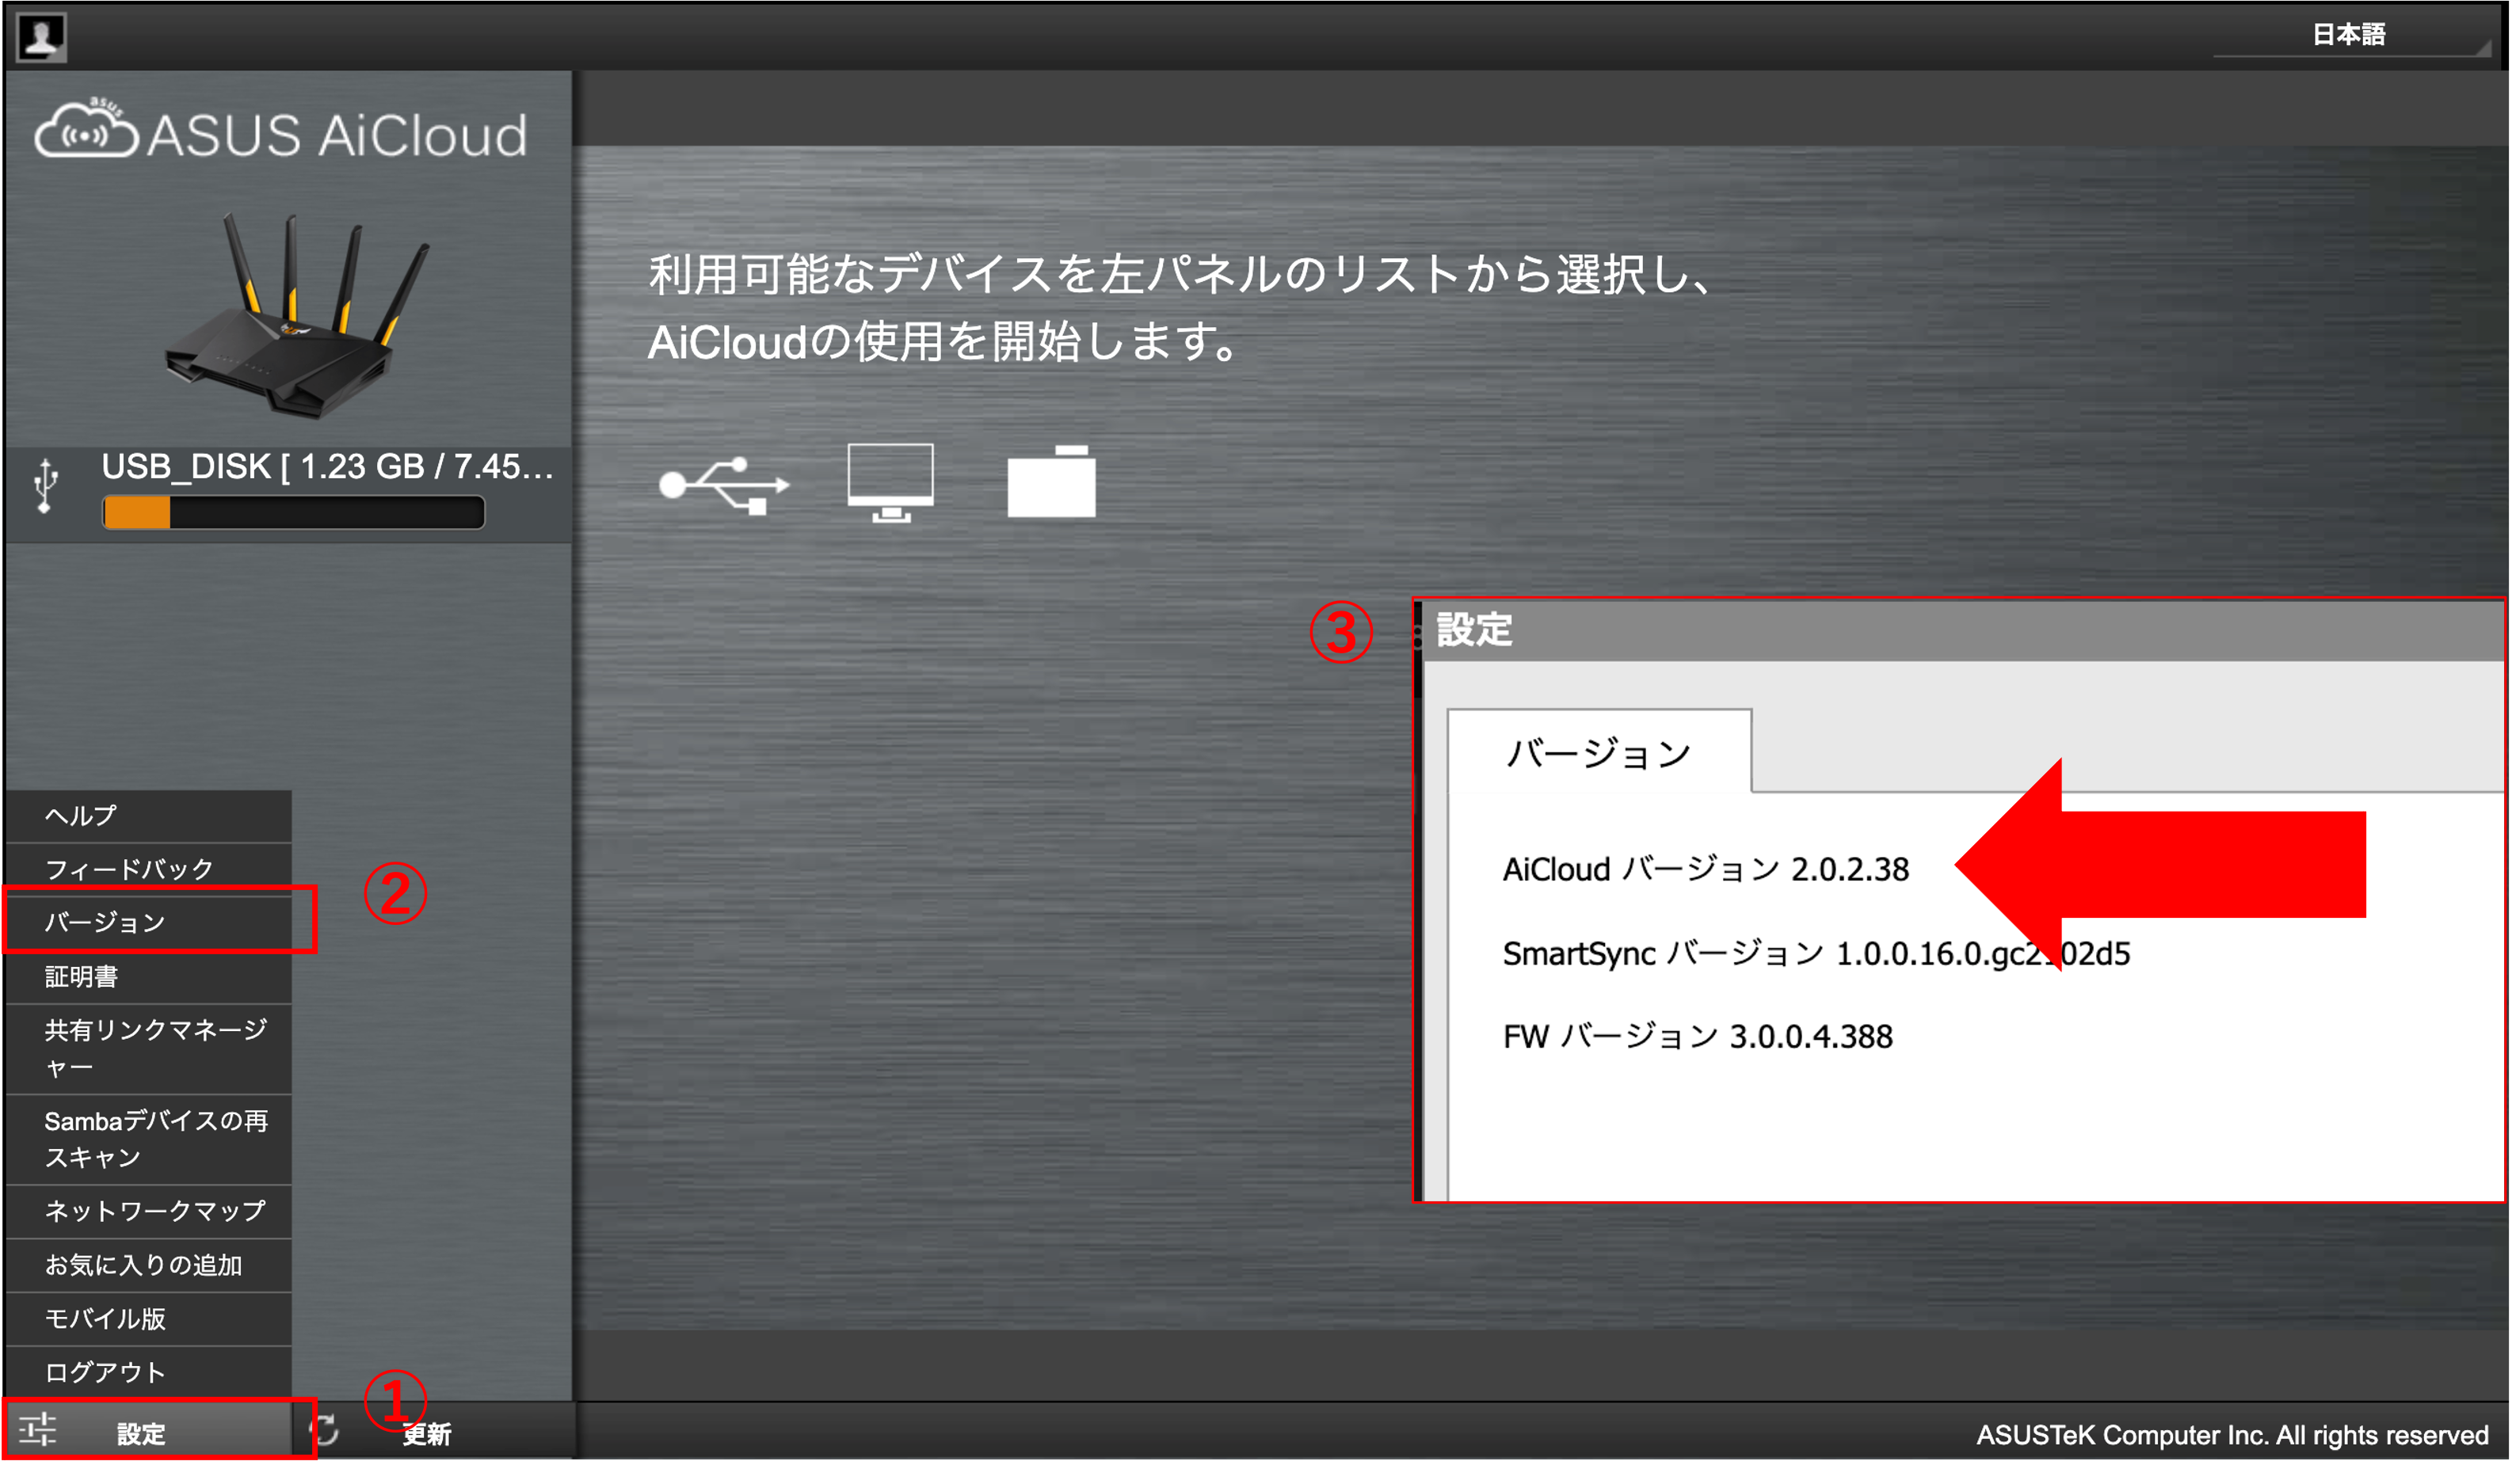This screenshot has width=2512, height=1484.
Task: Click the 設定 button in bottom bar
Action: coord(150,1432)
